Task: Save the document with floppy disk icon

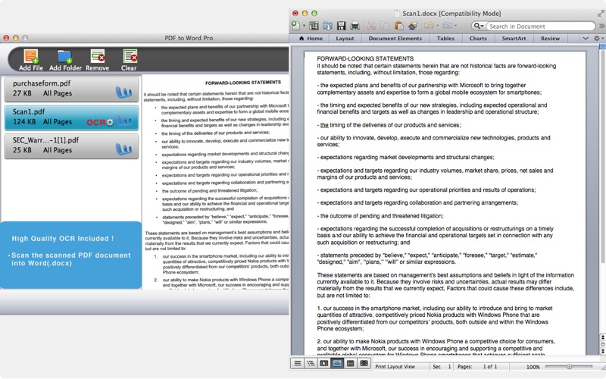Action: click(x=342, y=26)
